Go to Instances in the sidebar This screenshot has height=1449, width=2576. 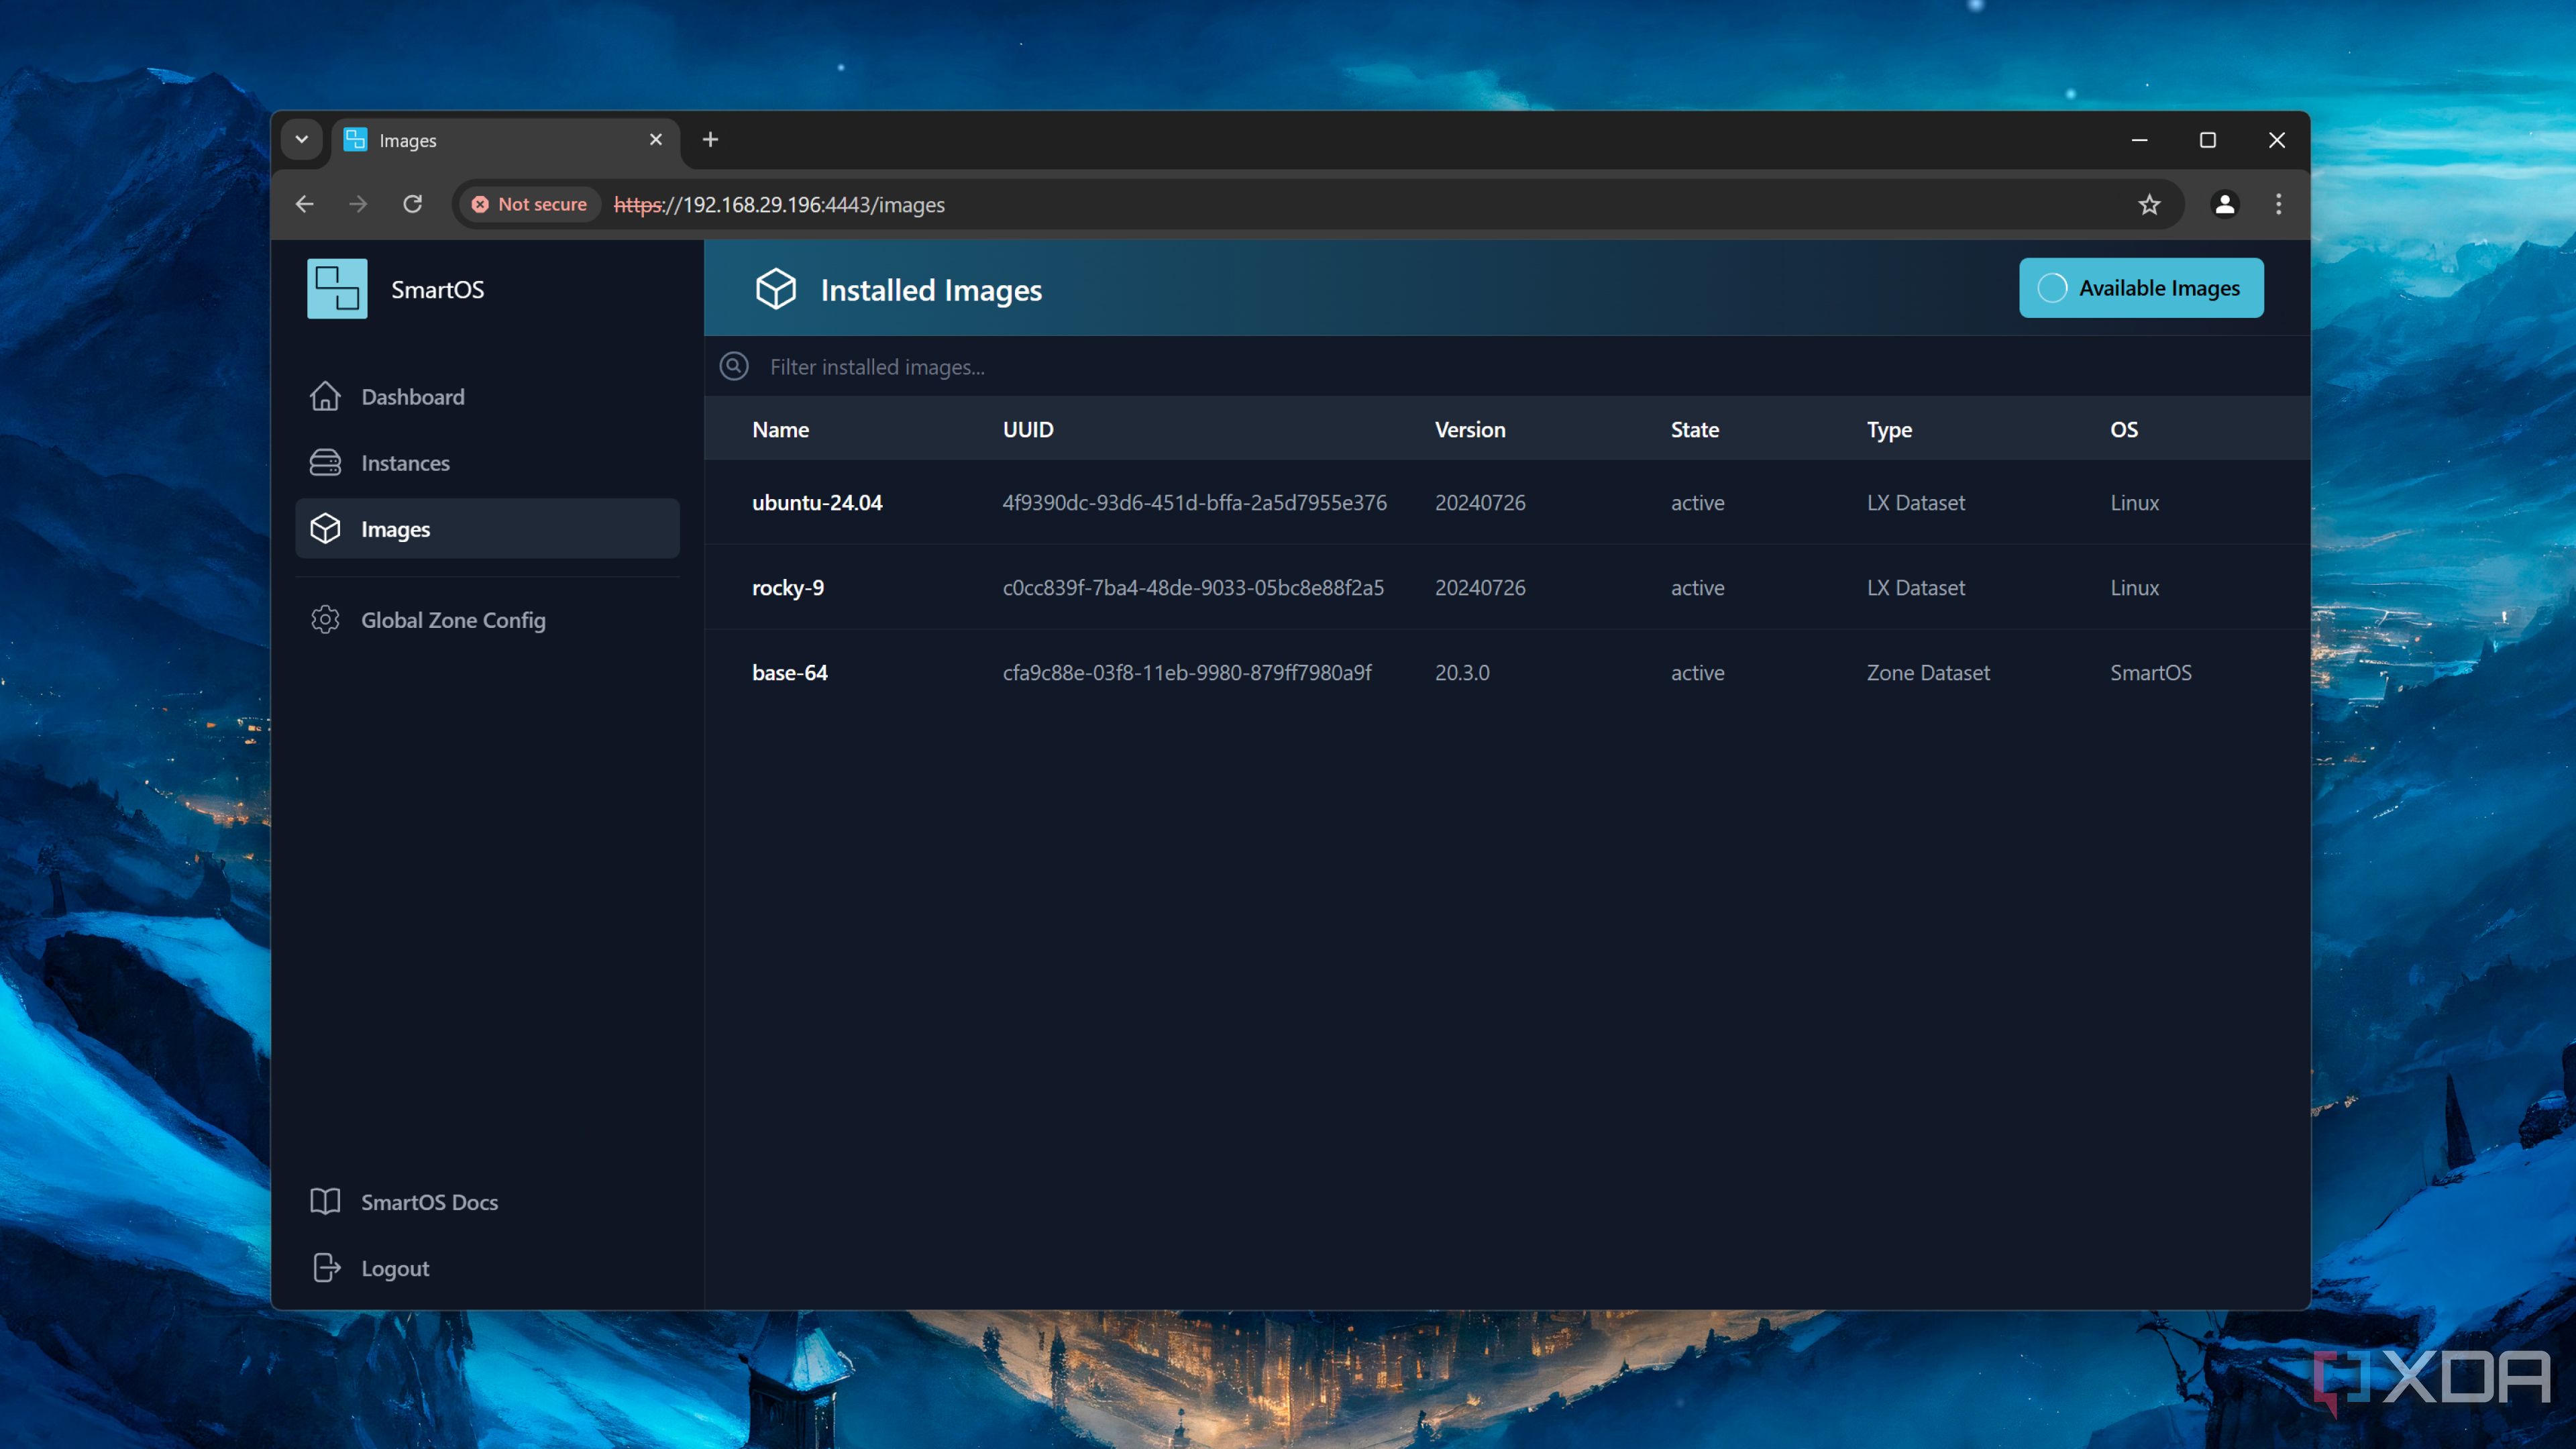tap(404, 463)
